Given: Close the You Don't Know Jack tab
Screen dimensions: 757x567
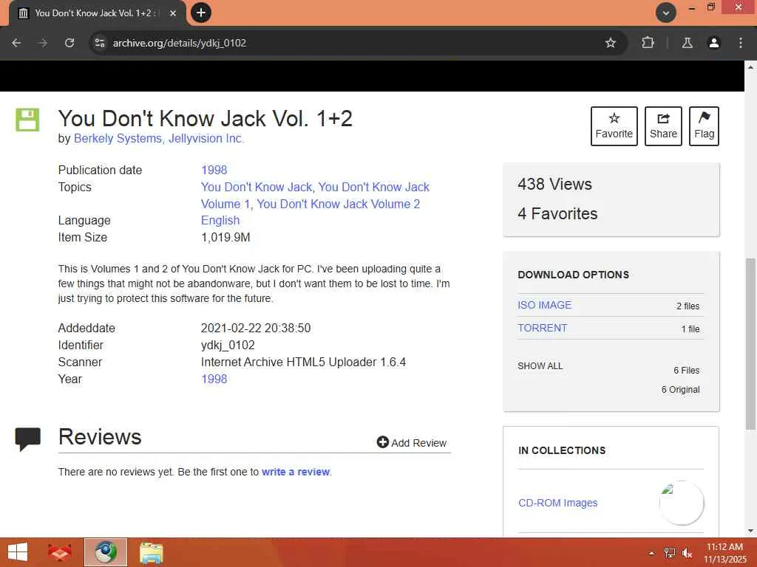Looking at the screenshot, I should [x=173, y=13].
